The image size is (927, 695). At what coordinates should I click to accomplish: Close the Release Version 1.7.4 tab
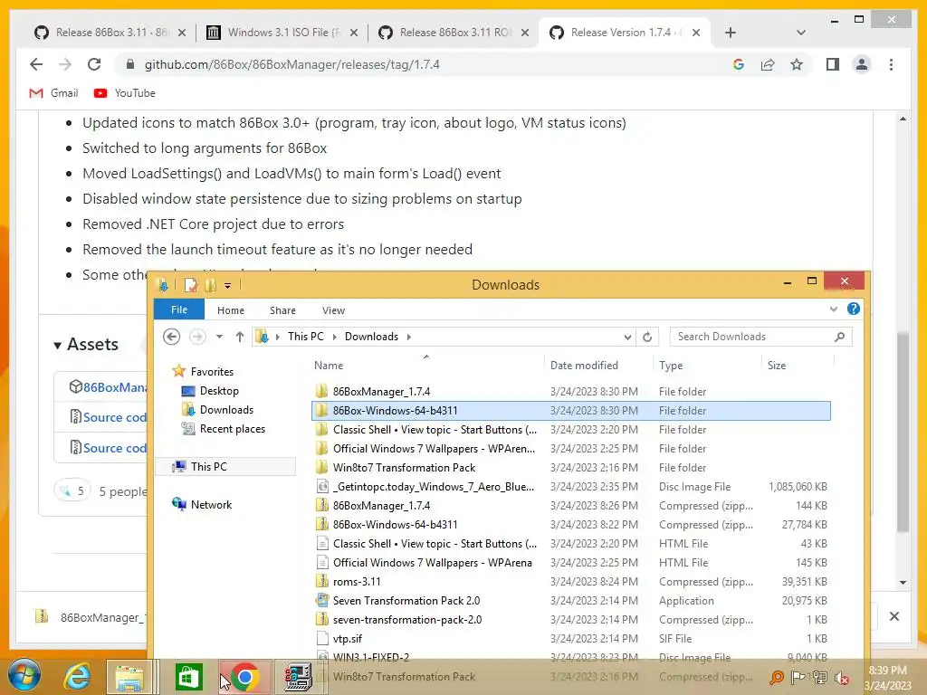[x=696, y=33]
